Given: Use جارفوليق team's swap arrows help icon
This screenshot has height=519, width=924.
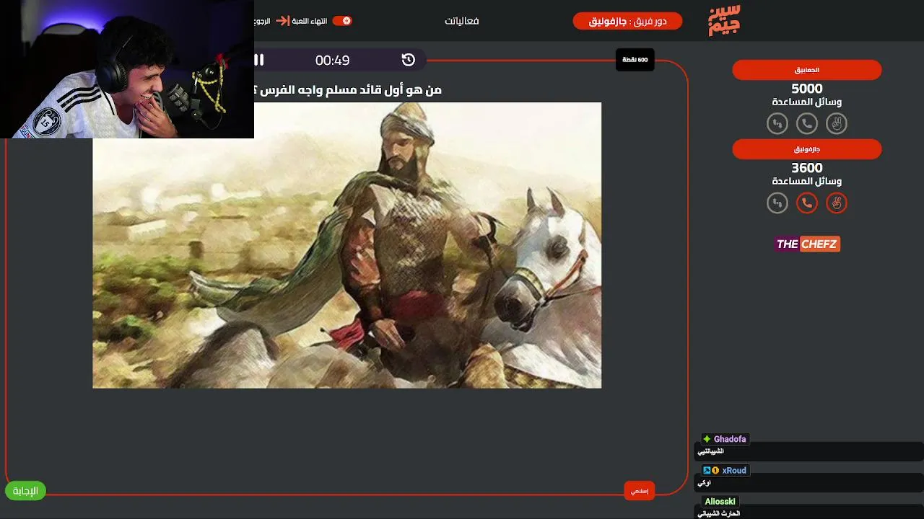Looking at the screenshot, I should [x=777, y=203].
